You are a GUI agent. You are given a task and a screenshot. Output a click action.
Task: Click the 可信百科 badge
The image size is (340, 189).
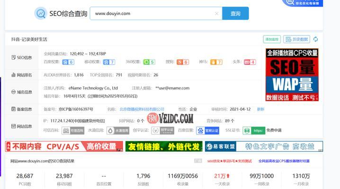73,130
